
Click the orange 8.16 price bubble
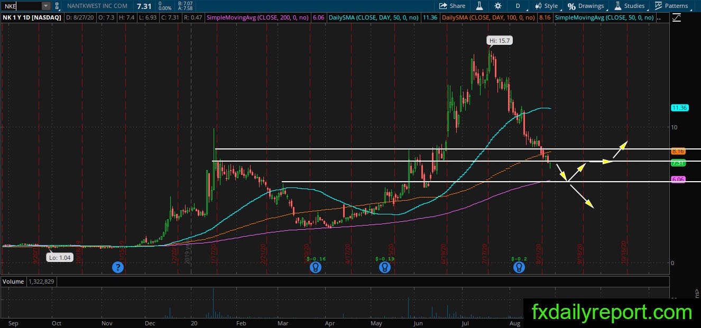click(x=678, y=151)
